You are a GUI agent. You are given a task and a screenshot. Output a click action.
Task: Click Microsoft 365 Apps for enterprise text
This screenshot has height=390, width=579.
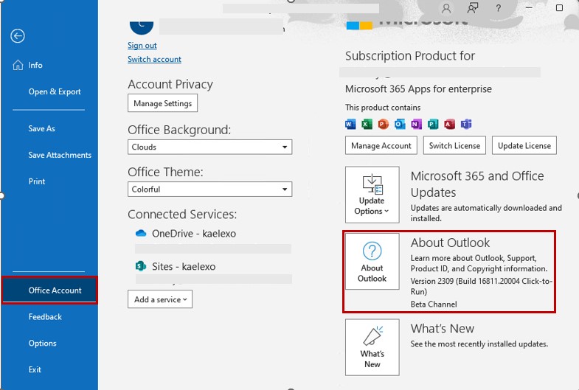(x=418, y=89)
